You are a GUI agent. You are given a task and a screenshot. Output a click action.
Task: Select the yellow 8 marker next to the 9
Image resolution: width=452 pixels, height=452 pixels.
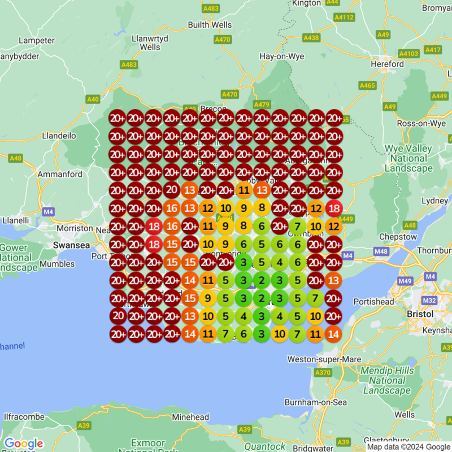coord(263,208)
